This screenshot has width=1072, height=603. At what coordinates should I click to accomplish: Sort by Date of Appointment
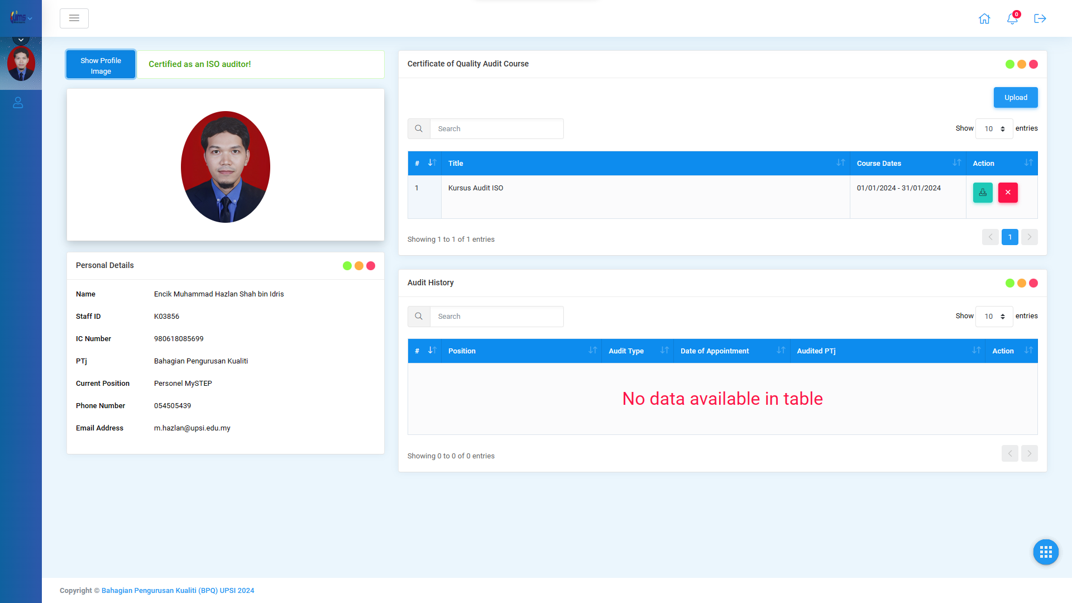pos(732,351)
